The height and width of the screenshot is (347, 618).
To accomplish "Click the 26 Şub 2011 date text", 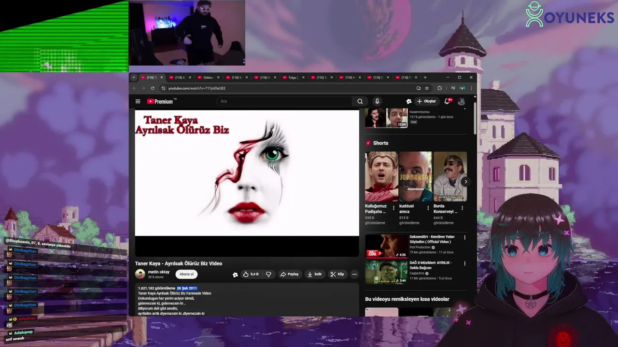I will click(187, 288).
